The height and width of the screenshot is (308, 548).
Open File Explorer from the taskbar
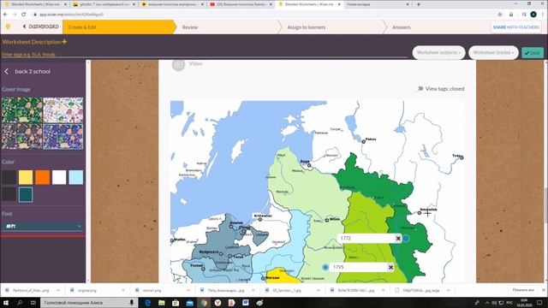click(x=162, y=302)
